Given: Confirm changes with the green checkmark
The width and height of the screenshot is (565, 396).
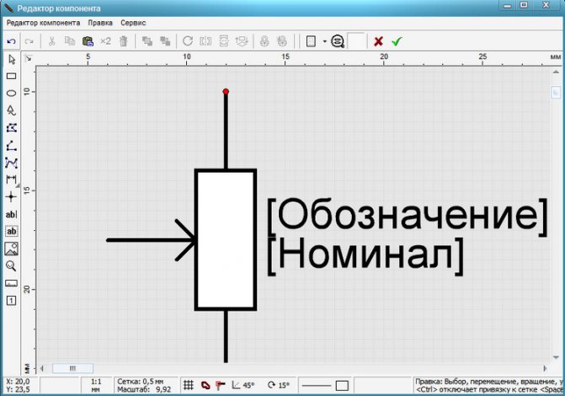Looking at the screenshot, I should coord(397,40).
